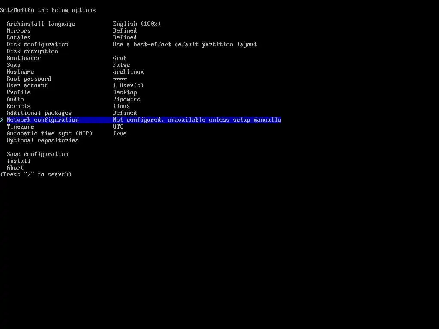Open the Audio setting

tap(15, 99)
